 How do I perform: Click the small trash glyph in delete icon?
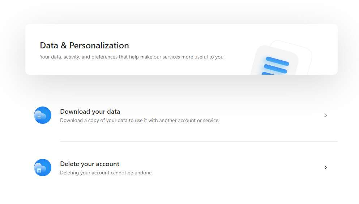point(39,171)
